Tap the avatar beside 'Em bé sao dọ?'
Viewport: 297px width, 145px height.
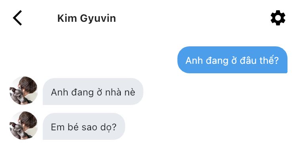23,126
